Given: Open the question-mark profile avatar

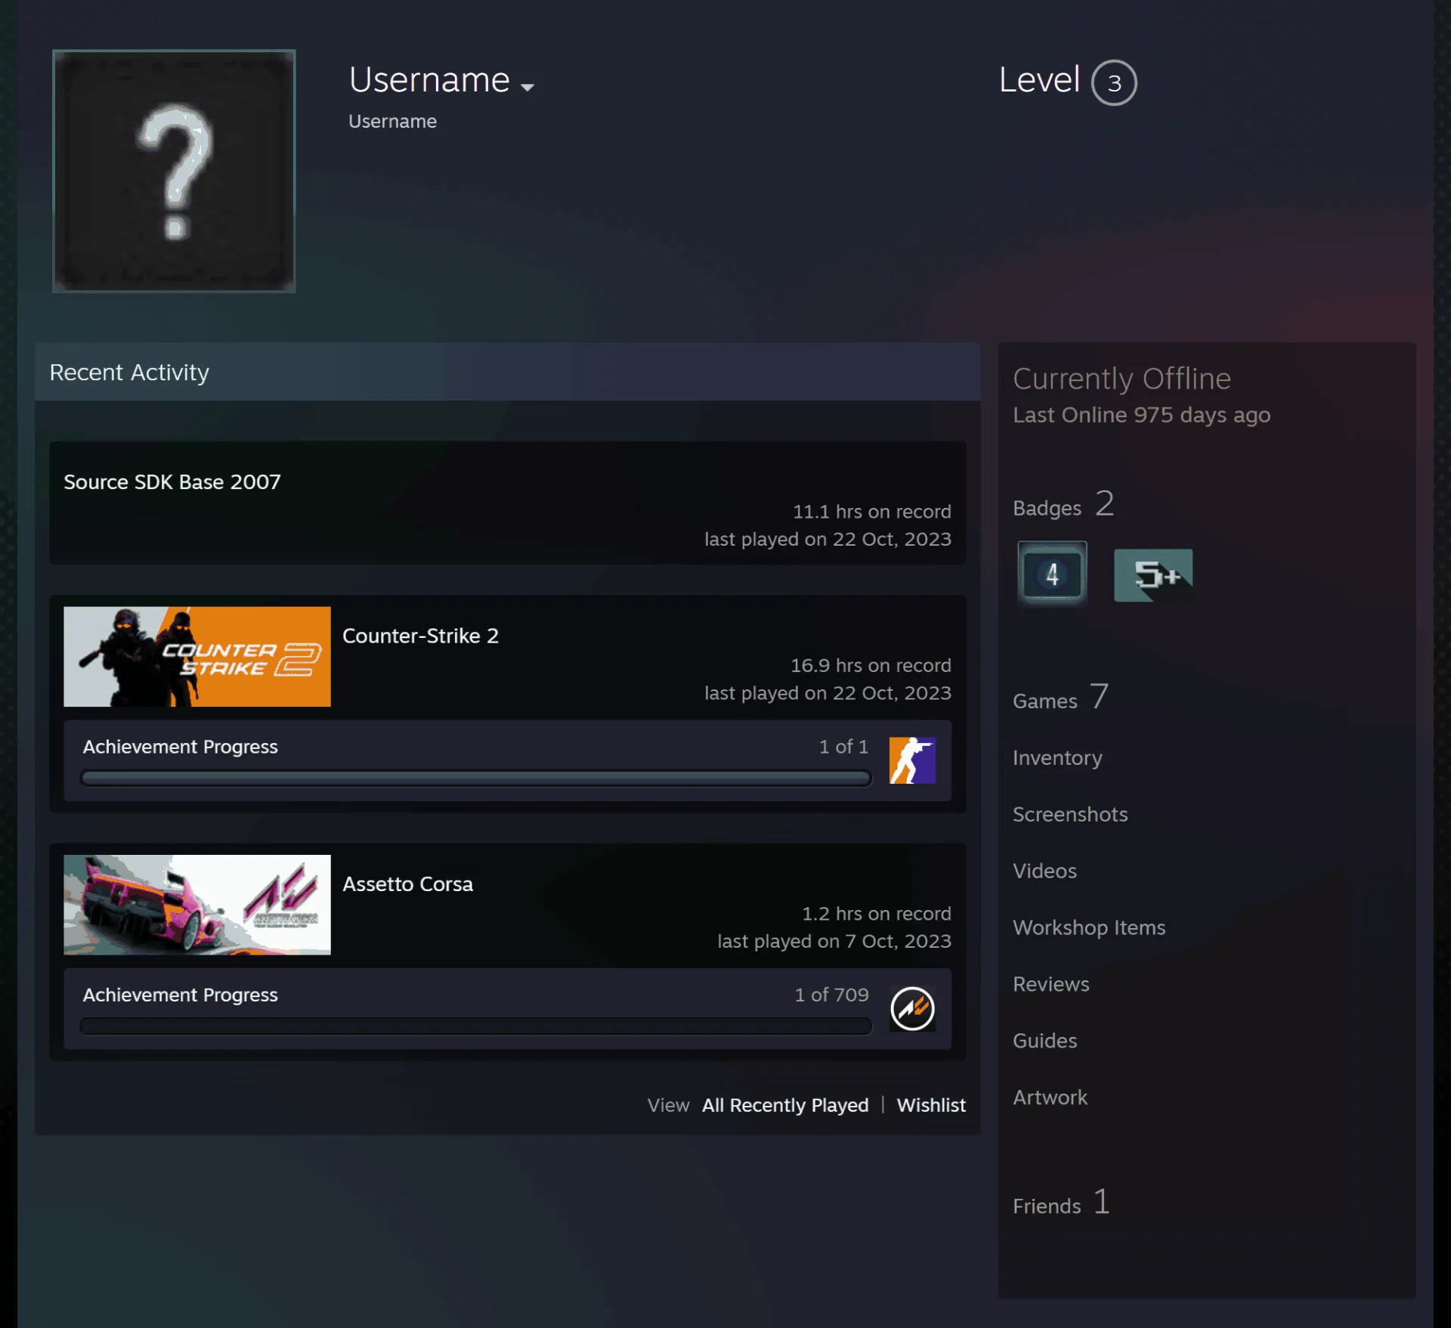Looking at the screenshot, I should [x=174, y=171].
